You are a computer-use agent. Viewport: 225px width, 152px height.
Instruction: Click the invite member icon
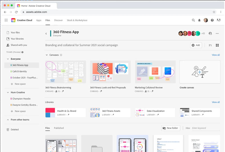(210, 33)
